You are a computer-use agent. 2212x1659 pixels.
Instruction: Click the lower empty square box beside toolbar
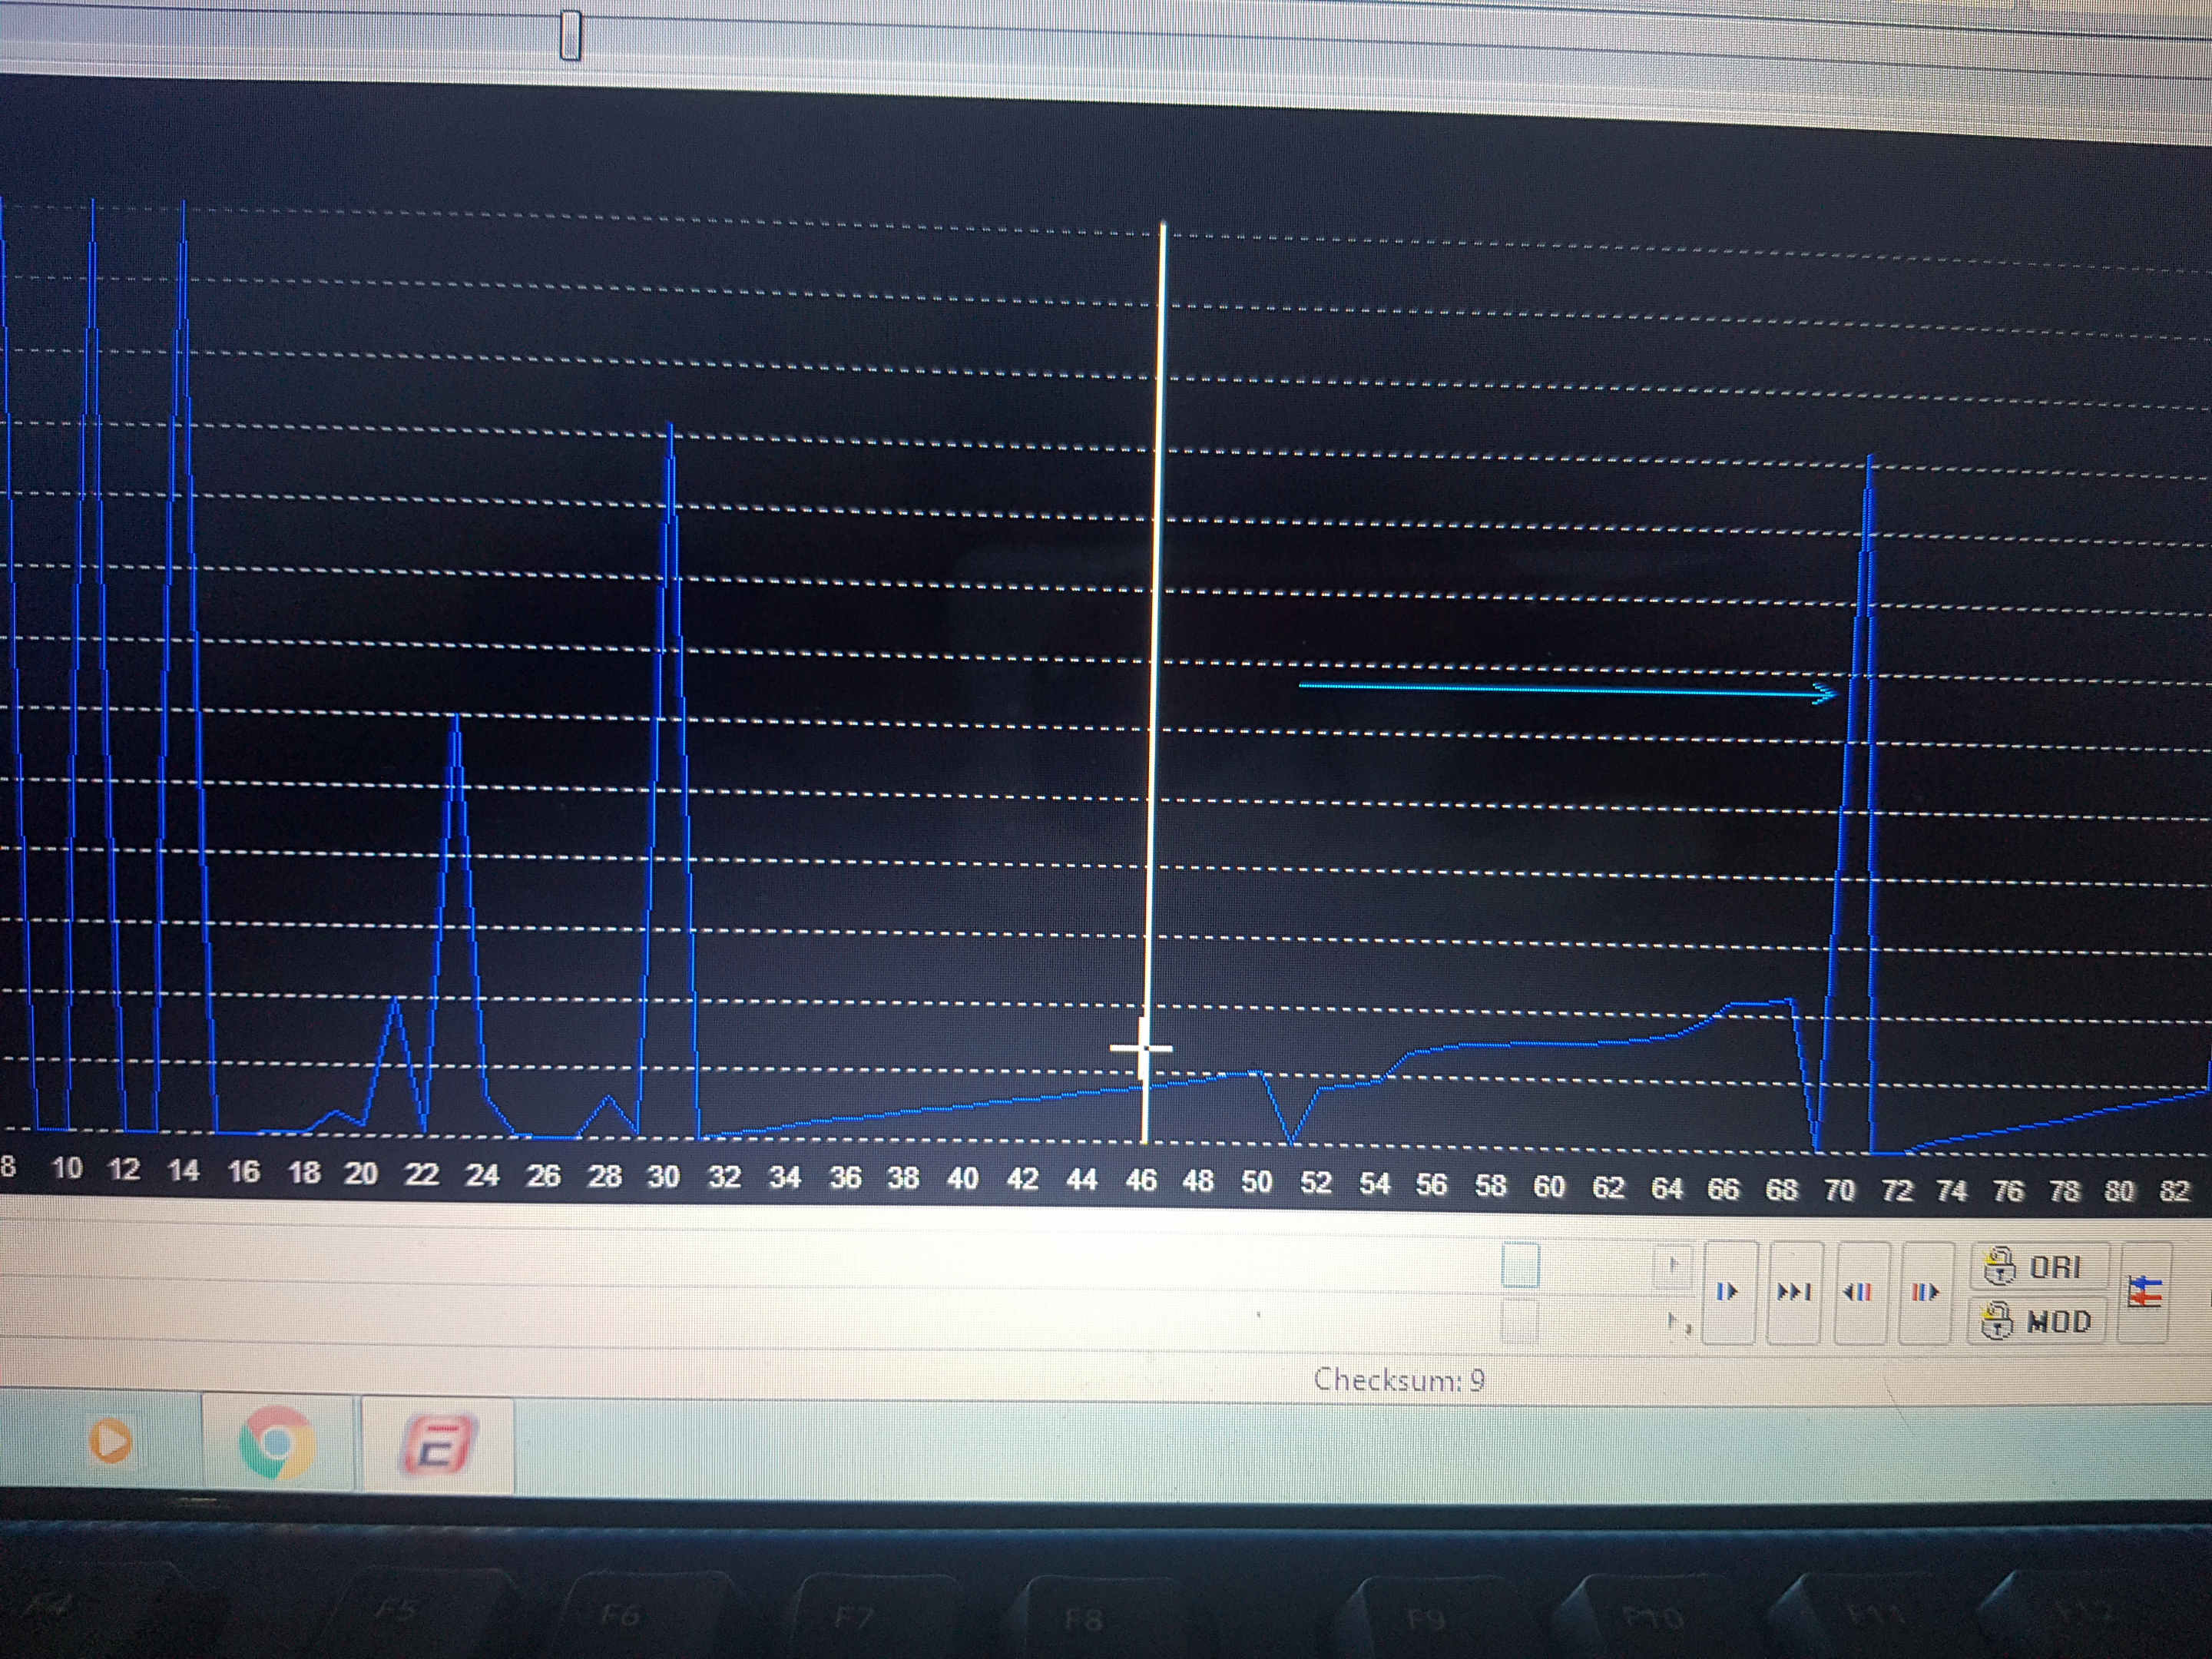(1520, 1322)
